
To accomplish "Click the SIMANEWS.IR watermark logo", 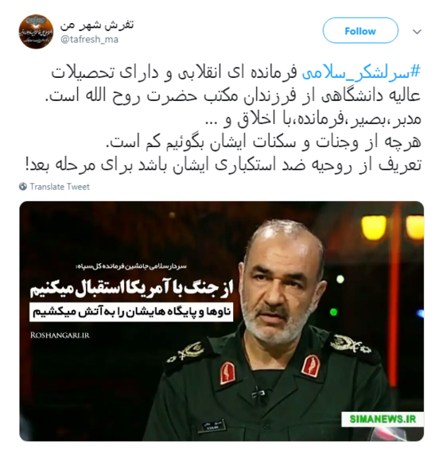I will click(x=383, y=419).
